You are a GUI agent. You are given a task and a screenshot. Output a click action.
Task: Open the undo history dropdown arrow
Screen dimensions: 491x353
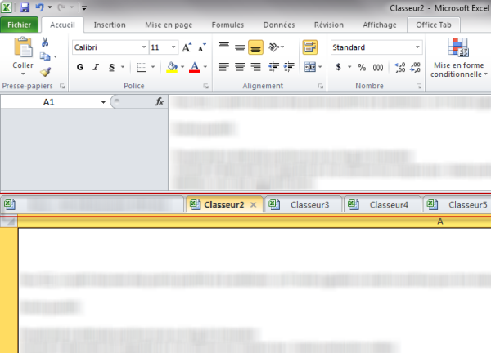coord(50,7)
